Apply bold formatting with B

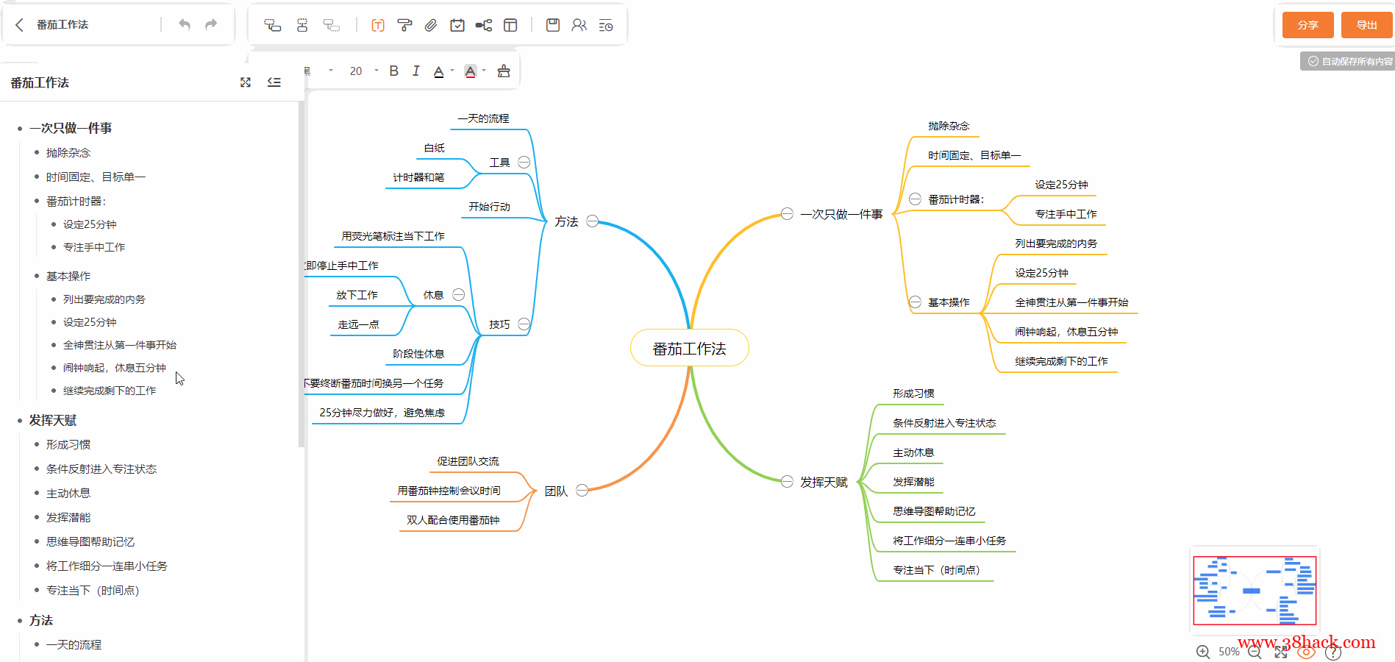click(394, 71)
